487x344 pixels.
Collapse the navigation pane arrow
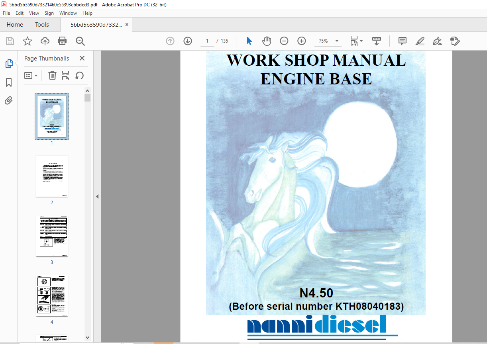coord(97,196)
